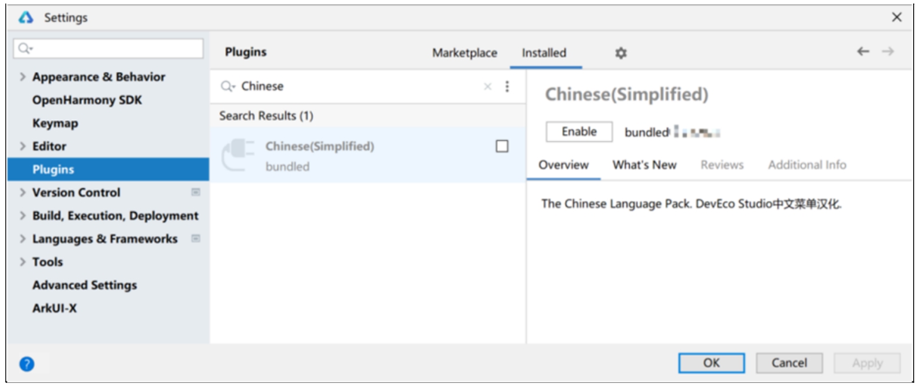This screenshot has height=390, width=922.
Task: Click the plugin search magnifier icon
Action: coord(228,87)
